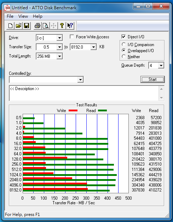Open the View menu
This screenshot has width=173, height=222.
23,16
